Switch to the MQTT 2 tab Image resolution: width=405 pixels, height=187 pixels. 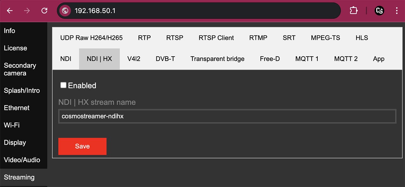pyautogui.click(x=346, y=59)
